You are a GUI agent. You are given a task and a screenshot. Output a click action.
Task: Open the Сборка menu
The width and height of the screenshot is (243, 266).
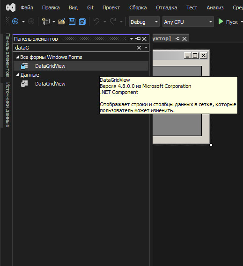[138, 7]
